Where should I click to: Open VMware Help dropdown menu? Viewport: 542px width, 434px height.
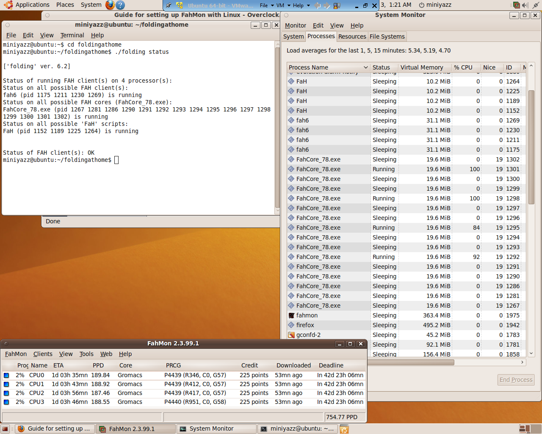point(301,6)
